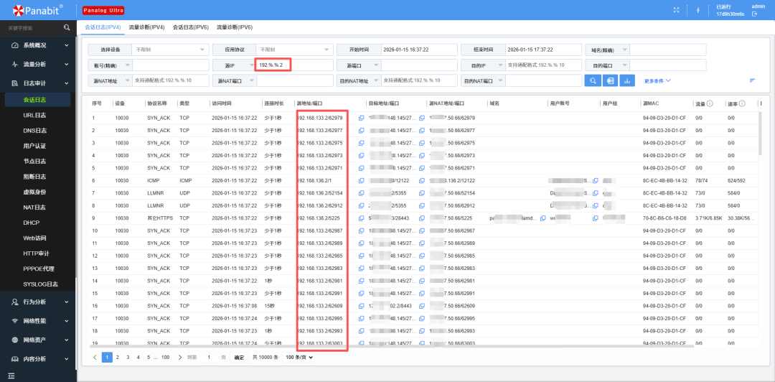The width and height of the screenshot is (775, 382).
Task: Click the 目的IP input field
Action: tap(544, 65)
